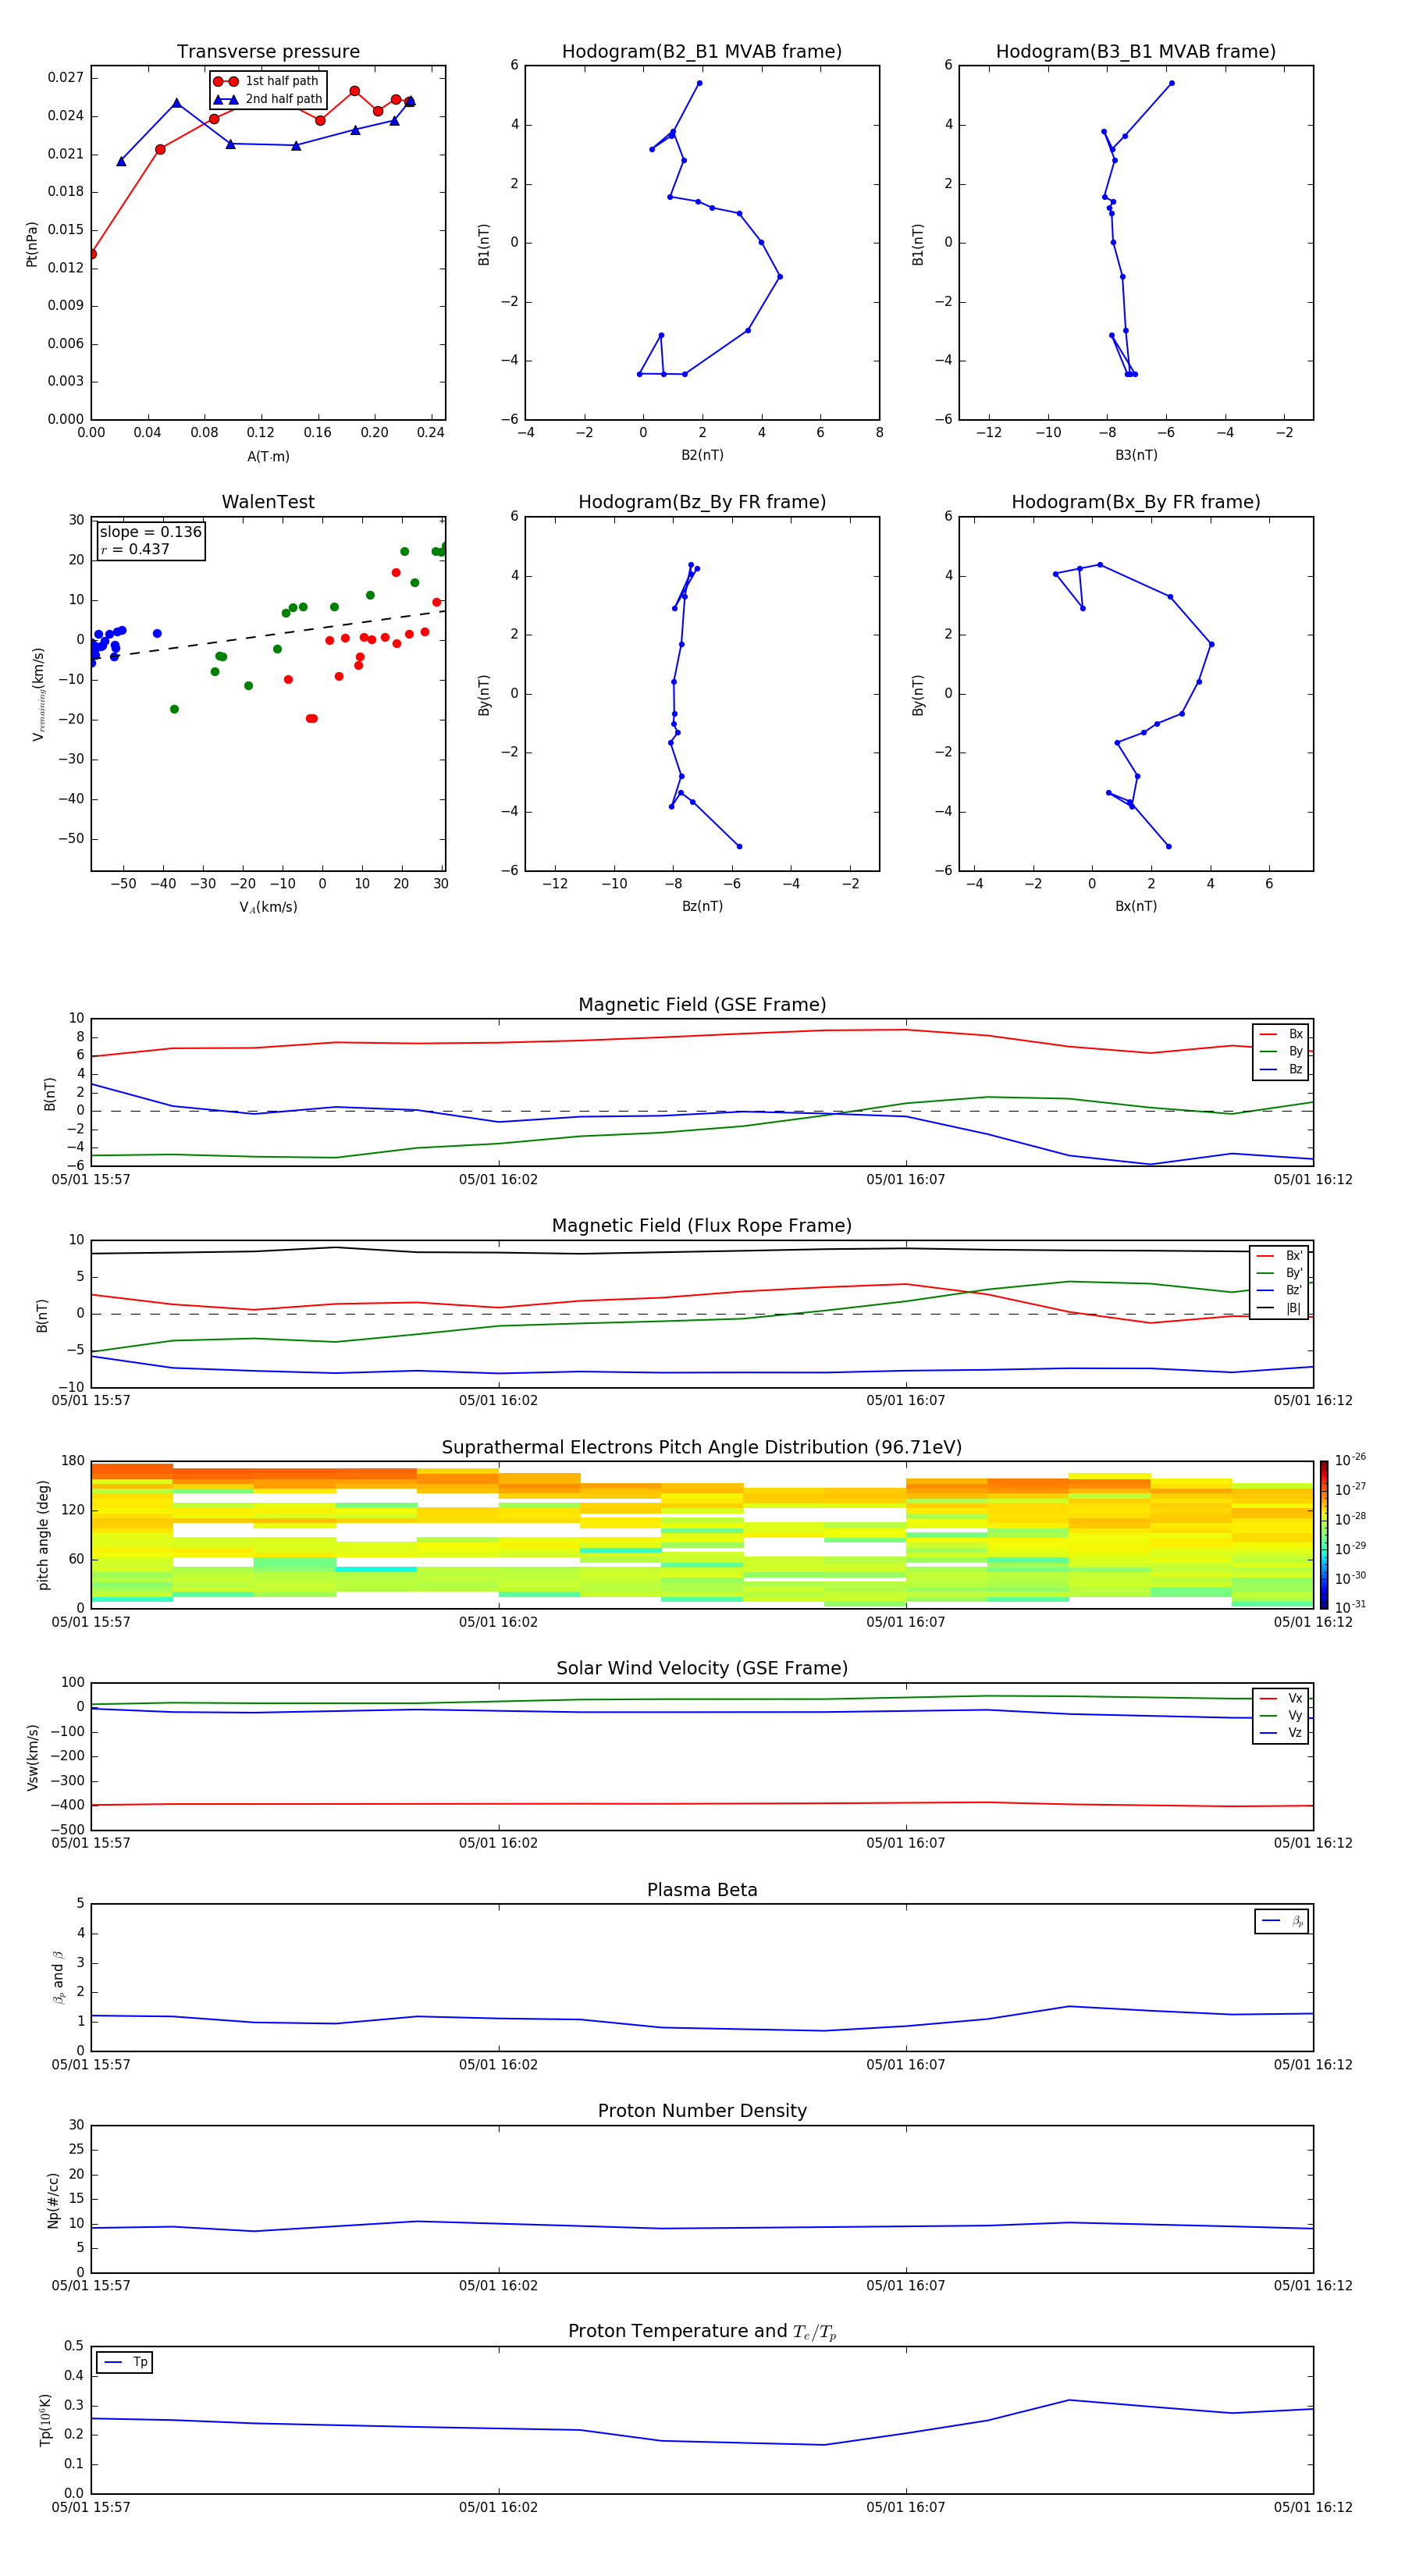The image size is (1405, 2576).
Task: Click '05/01 16:07' tick under Proton Number Density plot
Action: click(x=905, y=2286)
